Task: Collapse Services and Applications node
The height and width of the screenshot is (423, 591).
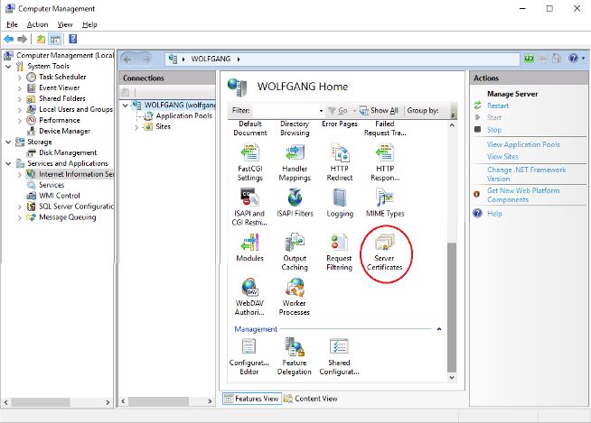Action: pos(8,164)
